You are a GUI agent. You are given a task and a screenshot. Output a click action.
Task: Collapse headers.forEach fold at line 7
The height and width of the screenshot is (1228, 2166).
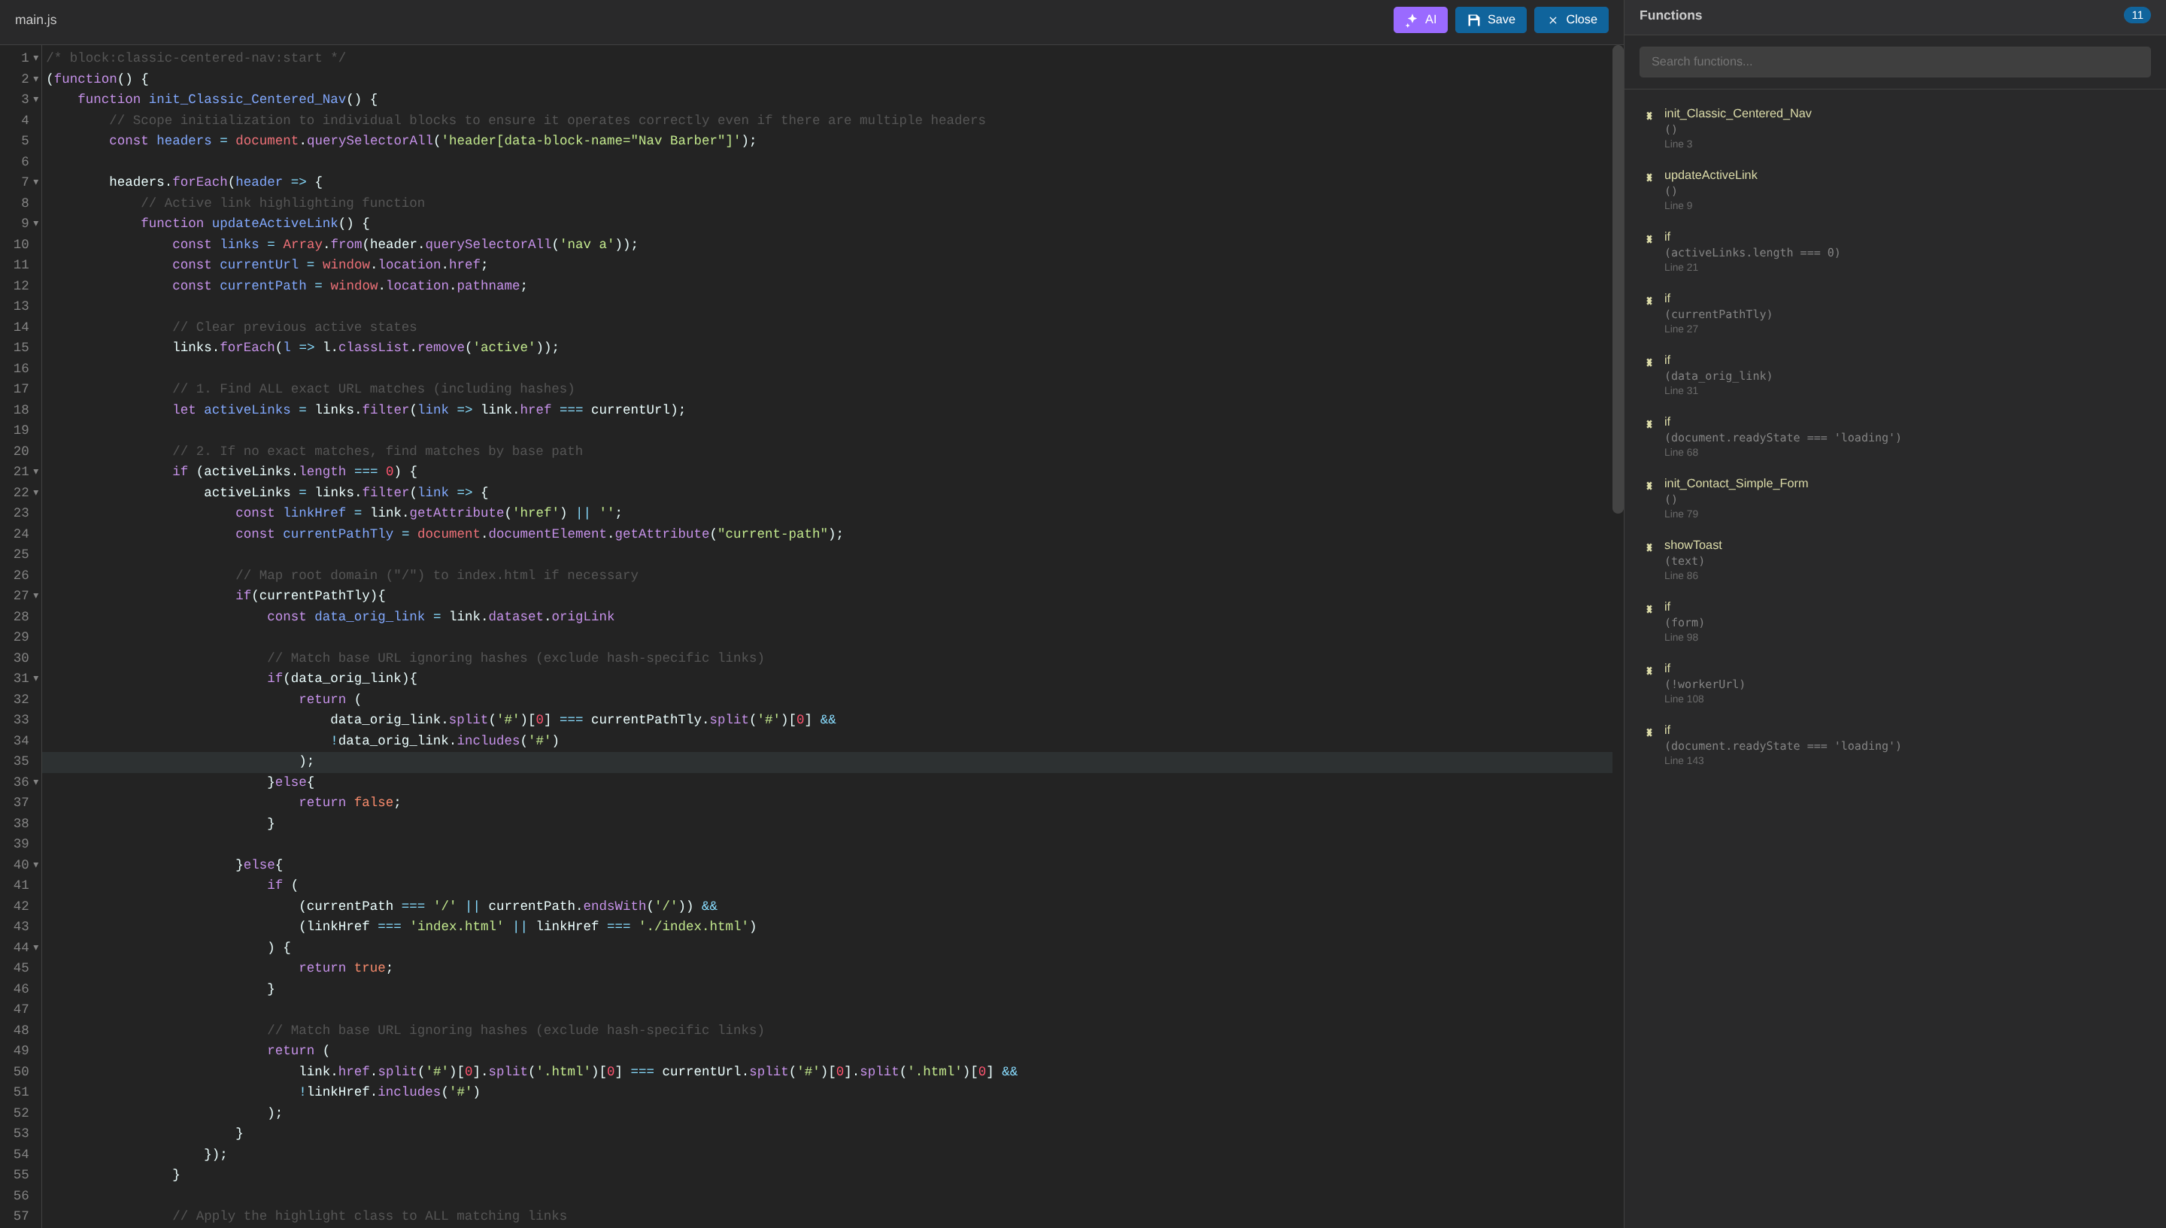(35, 182)
